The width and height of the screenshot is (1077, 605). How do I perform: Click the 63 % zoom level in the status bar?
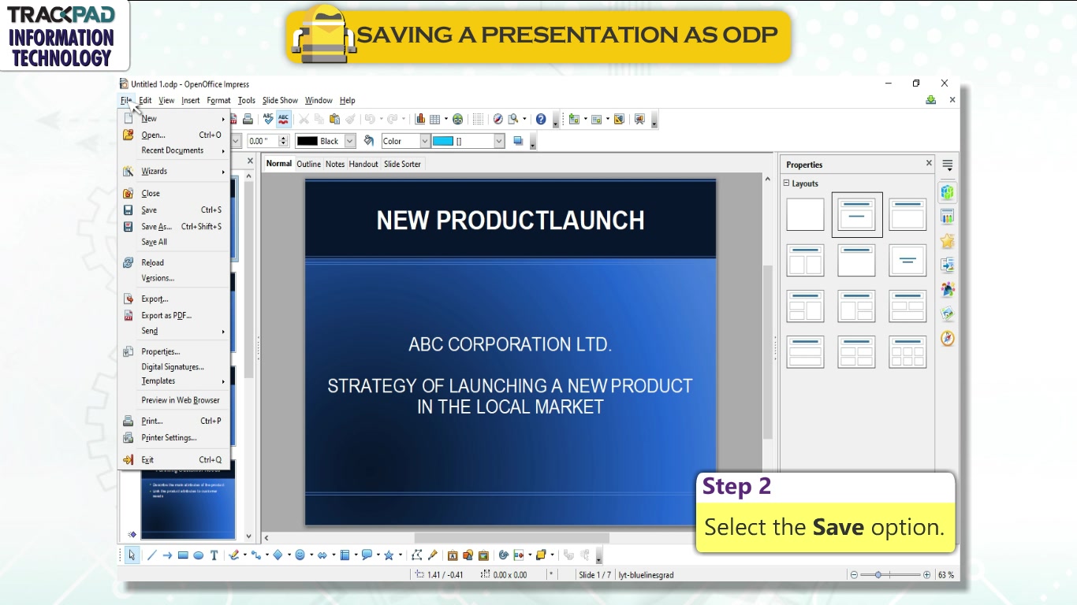[x=945, y=575]
